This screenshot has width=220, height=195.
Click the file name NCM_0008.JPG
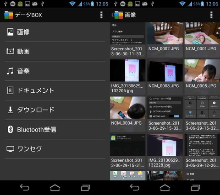pos(164,86)
